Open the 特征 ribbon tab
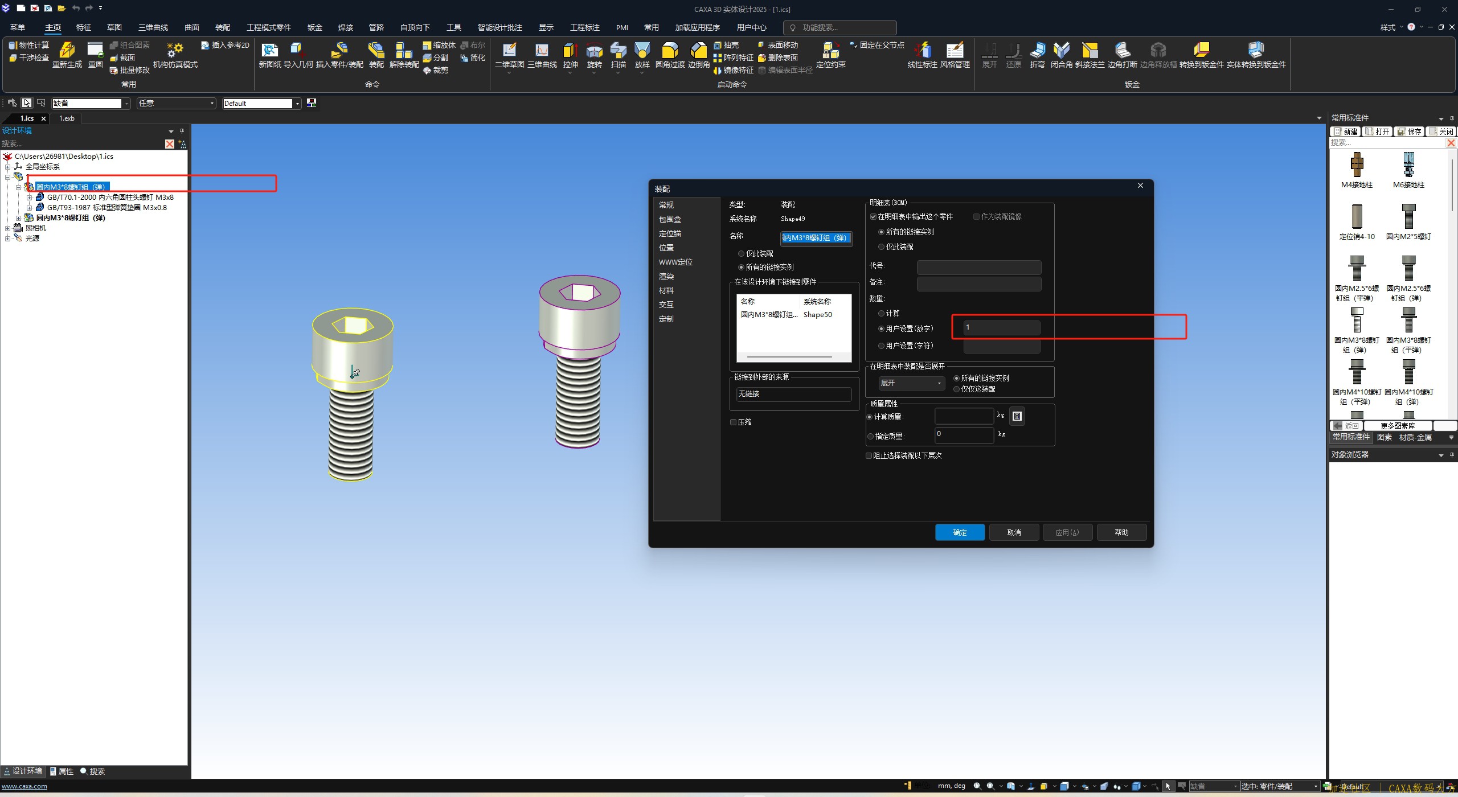The height and width of the screenshot is (797, 1458). 83,27
